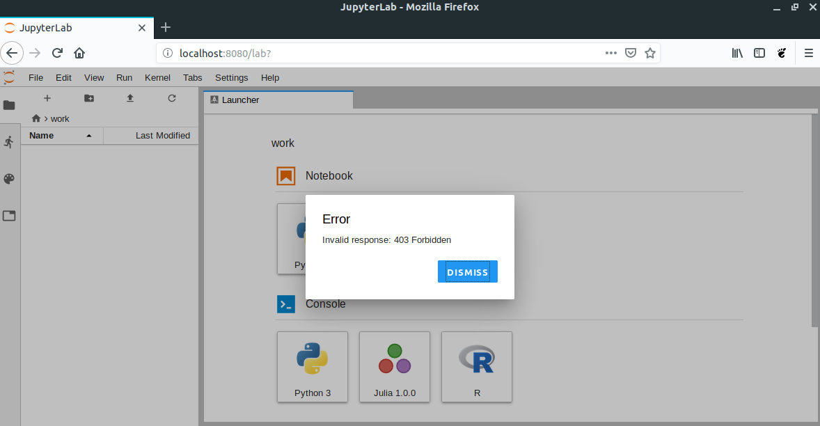The height and width of the screenshot is (426, 820).
Task: Create a new folder in file browser
Action: pos(89,98)
